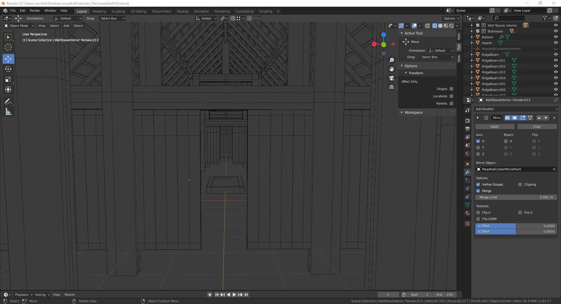This screenshot has width=561, height=304.
Task: Click the zoom view magnifier icon
Action: 391,61
